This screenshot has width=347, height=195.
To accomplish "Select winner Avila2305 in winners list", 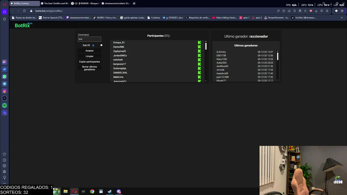I will click(x=221, y=63).
